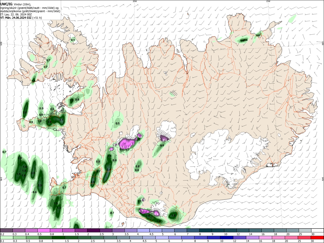Click the "IT: Lau. 22. 06. 2024 00Z" line

pos(16,14)
